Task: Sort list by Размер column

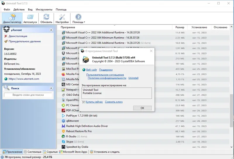Action: tap(180, 27)
